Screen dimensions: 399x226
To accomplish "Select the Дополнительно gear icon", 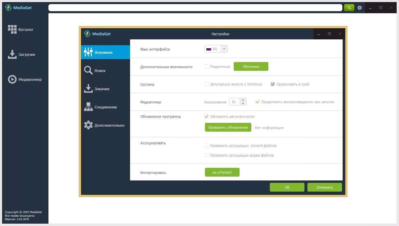I will tap(88, 125).
